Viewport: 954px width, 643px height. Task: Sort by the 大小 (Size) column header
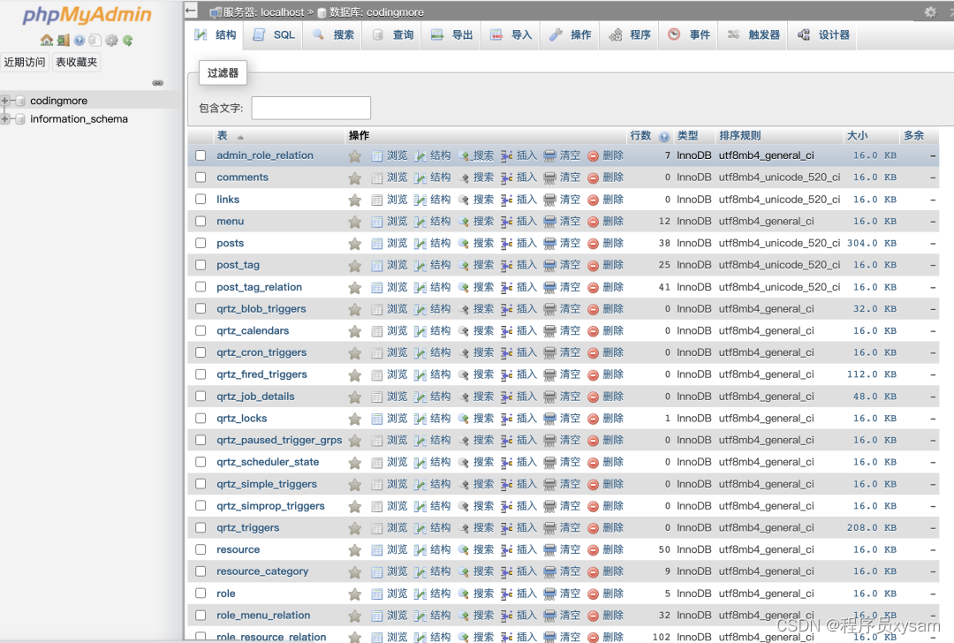pos(857,136)
